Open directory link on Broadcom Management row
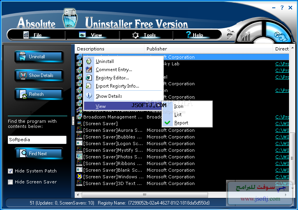298x210 pixels. tap(282, 117)
